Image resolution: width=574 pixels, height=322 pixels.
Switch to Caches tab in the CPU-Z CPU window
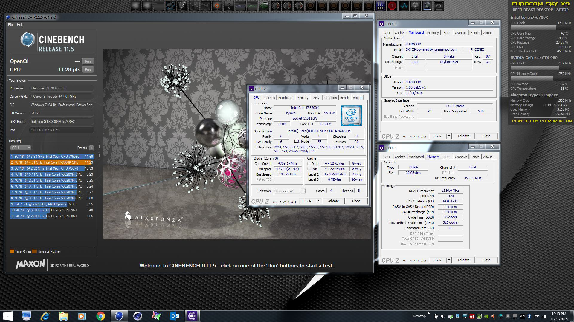point(269,98)
